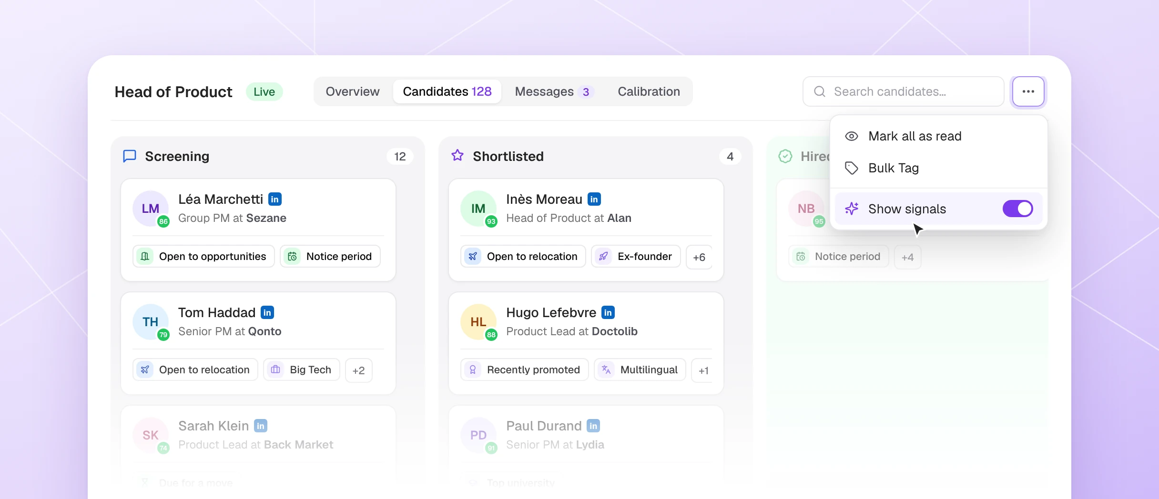Select Bulk Tag in the dropdown menu

[938, 168]
